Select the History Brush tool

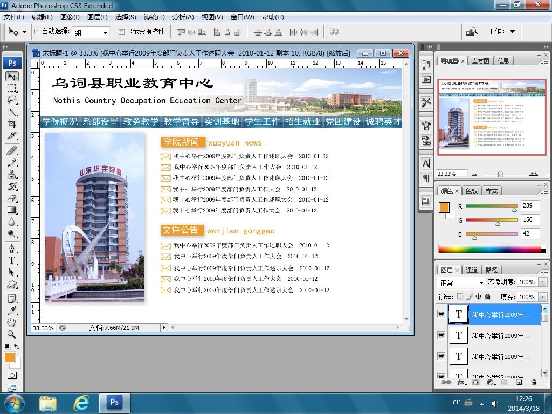click(x=12, y=186)
